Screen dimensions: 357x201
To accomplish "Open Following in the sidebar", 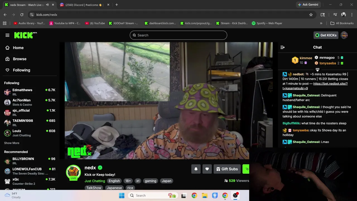I will coord(21,70).
